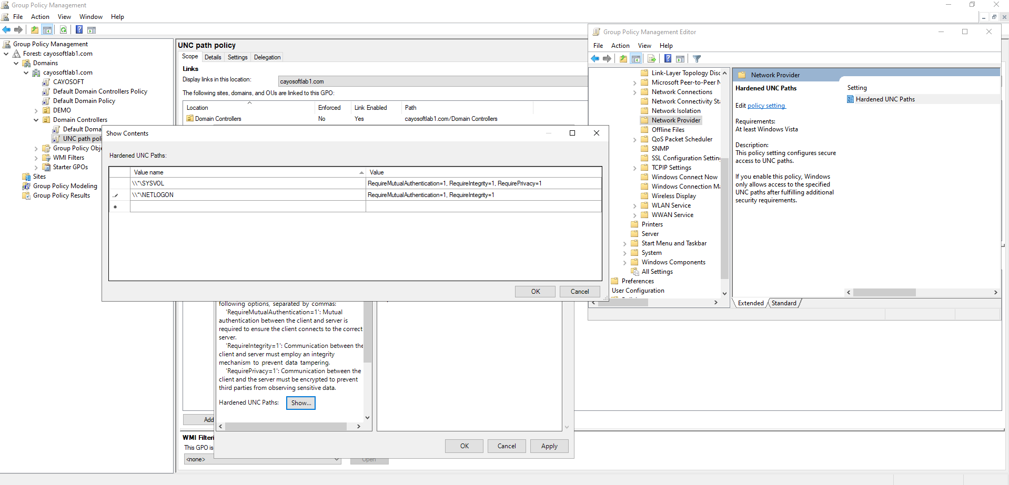Open the policy setting link
Image resolution: width=1009 pixels, height=485 pixels.
click(766, 106)
